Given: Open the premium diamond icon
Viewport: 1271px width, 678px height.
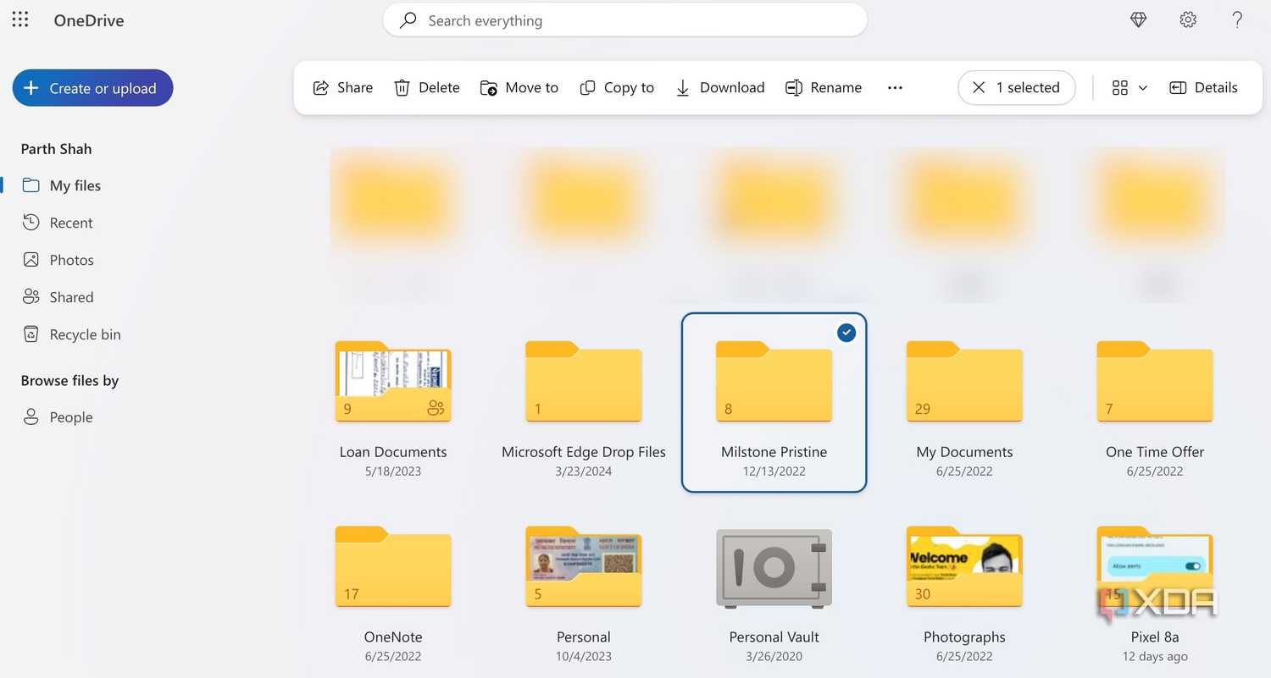Looking at the screenshot, I should [x=1139, y=19].
